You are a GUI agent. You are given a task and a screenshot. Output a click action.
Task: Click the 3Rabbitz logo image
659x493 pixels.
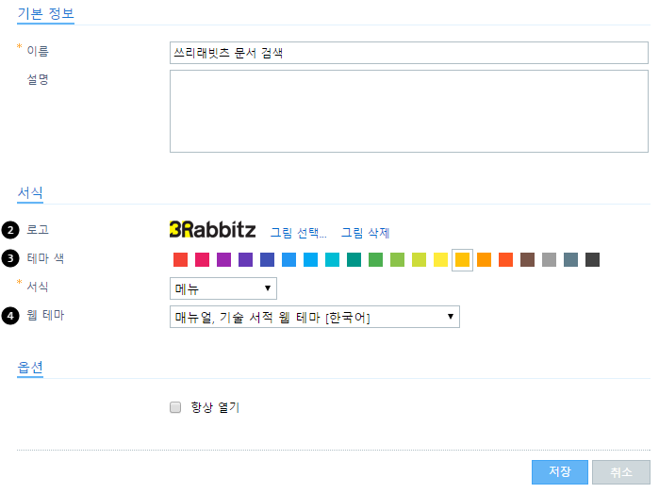212,229
